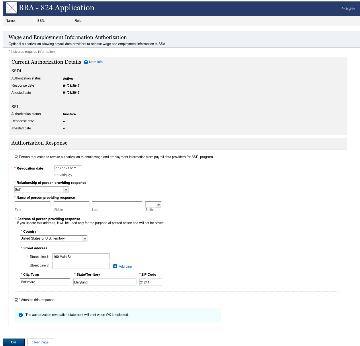Click the Street Line 1 field

pos(81,256)
